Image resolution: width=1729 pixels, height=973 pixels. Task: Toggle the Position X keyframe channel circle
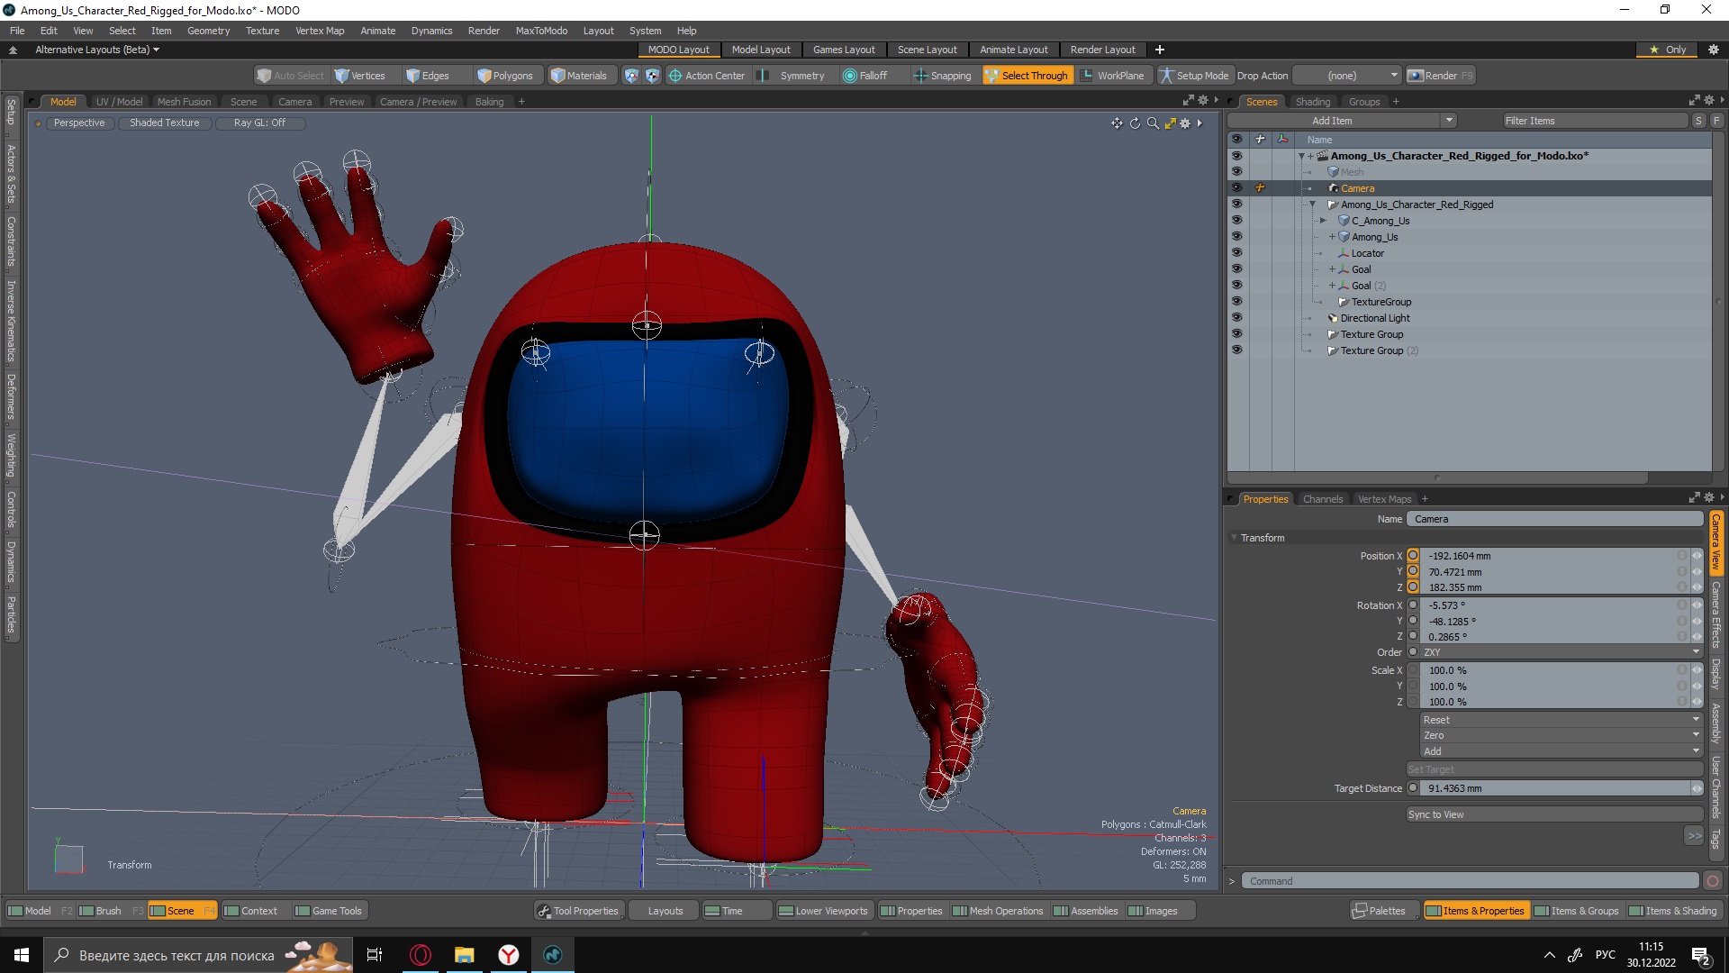click(x=1413, y=556)
